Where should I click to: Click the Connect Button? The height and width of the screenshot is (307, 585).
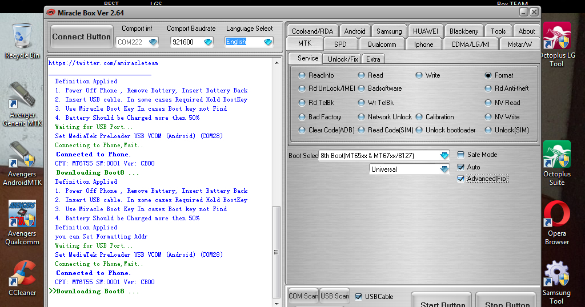click(x=81, y=37)
